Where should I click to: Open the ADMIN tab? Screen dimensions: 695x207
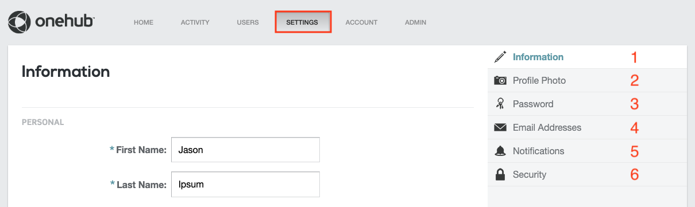[416, 22]
